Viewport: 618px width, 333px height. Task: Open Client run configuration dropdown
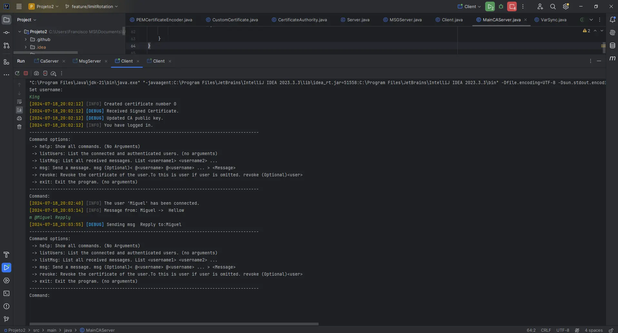(x=469, y=6)
